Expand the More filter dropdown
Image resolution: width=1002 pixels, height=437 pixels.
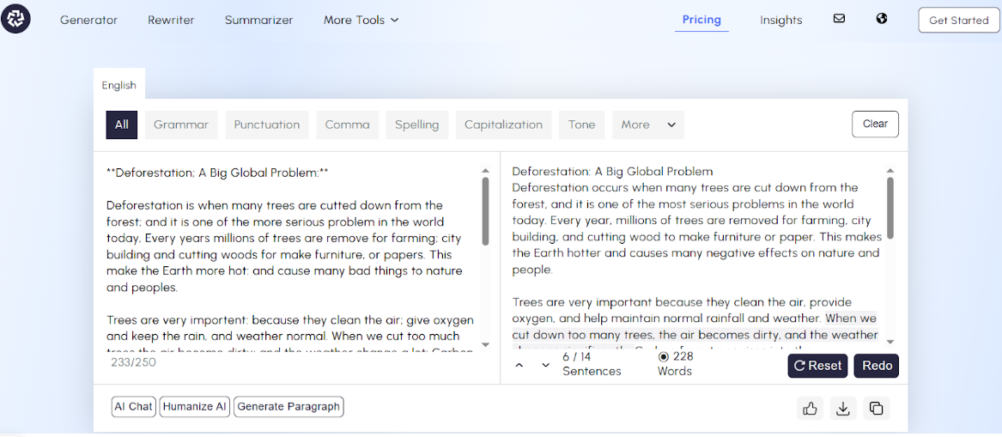tap(648, 124)
